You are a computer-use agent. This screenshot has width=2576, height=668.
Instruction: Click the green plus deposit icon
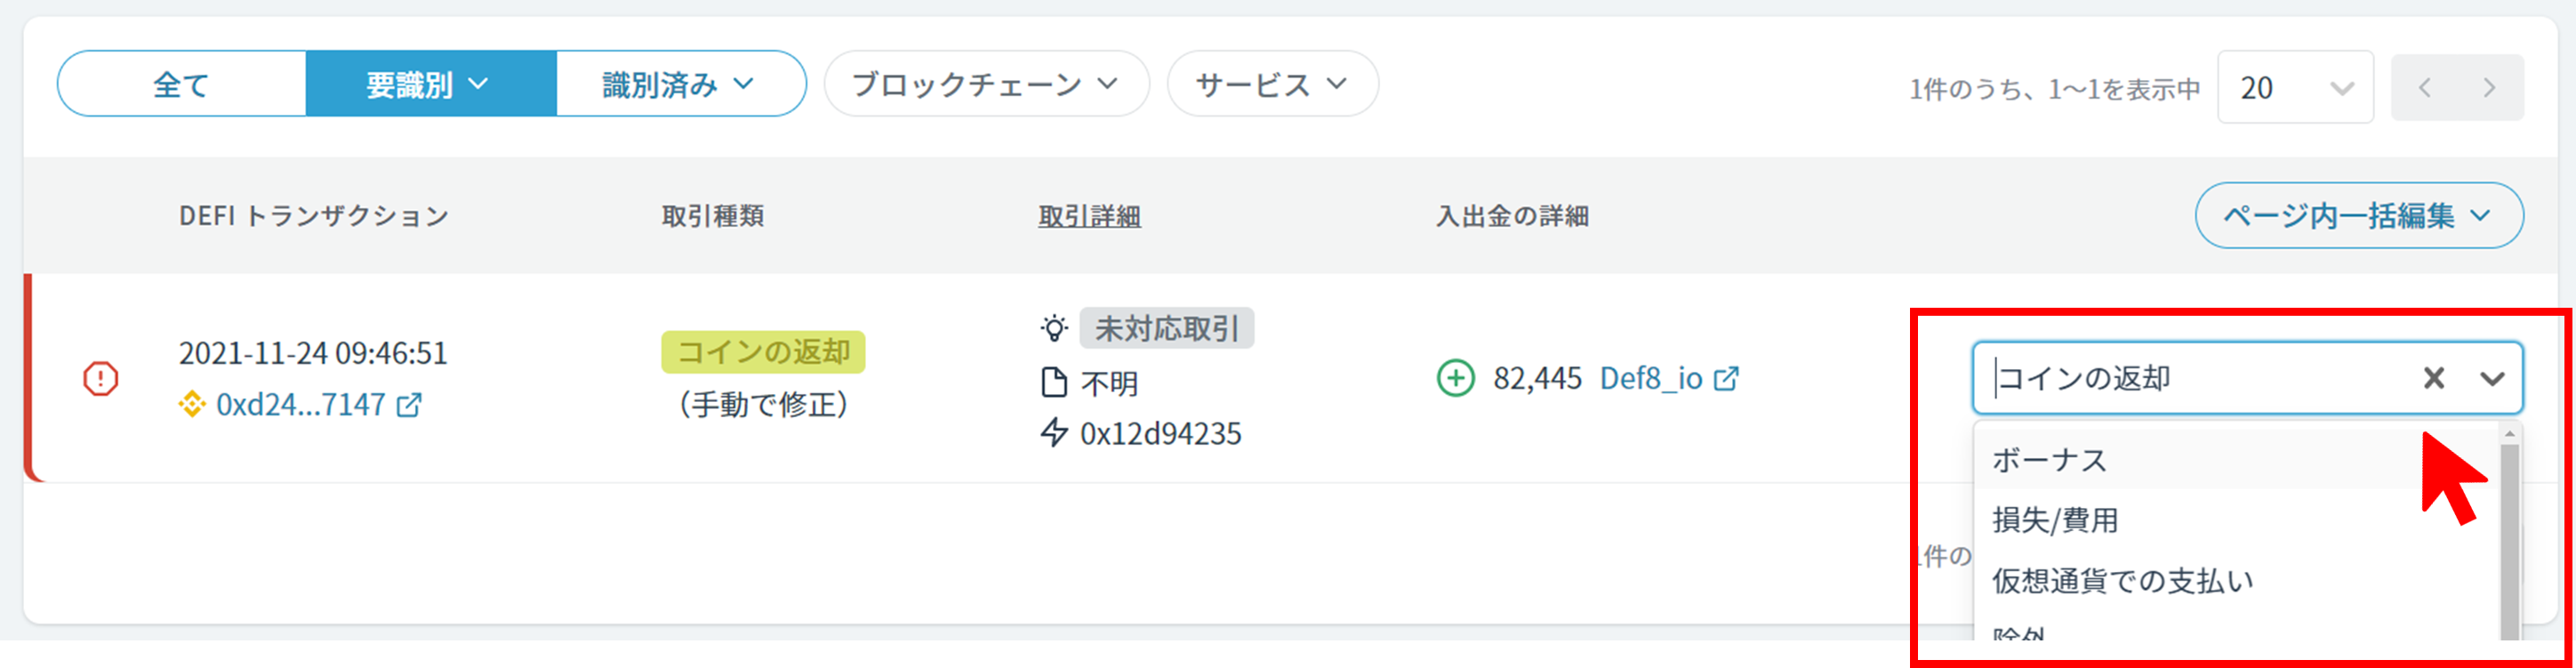(x=1456, y=379)
